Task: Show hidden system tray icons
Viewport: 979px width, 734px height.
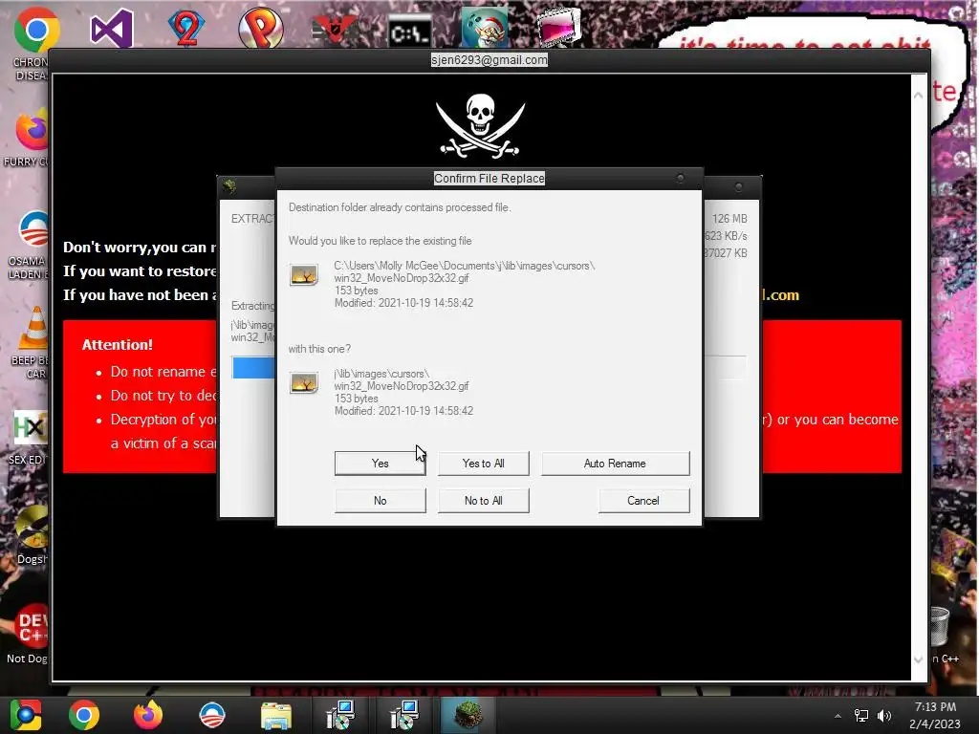Action: (838, 716)
